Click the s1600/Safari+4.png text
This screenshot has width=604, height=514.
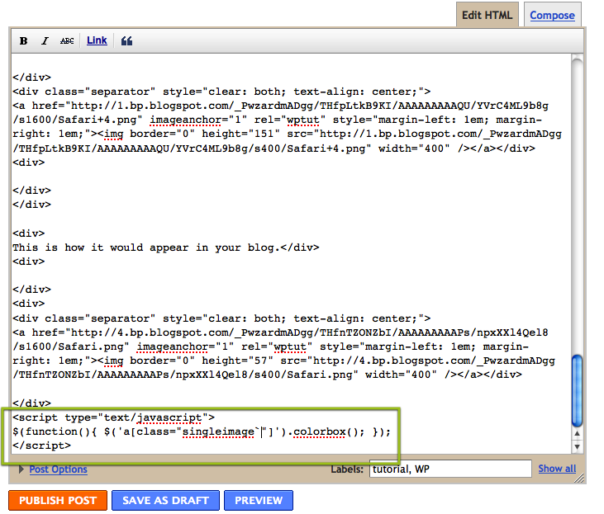[78, 120]
